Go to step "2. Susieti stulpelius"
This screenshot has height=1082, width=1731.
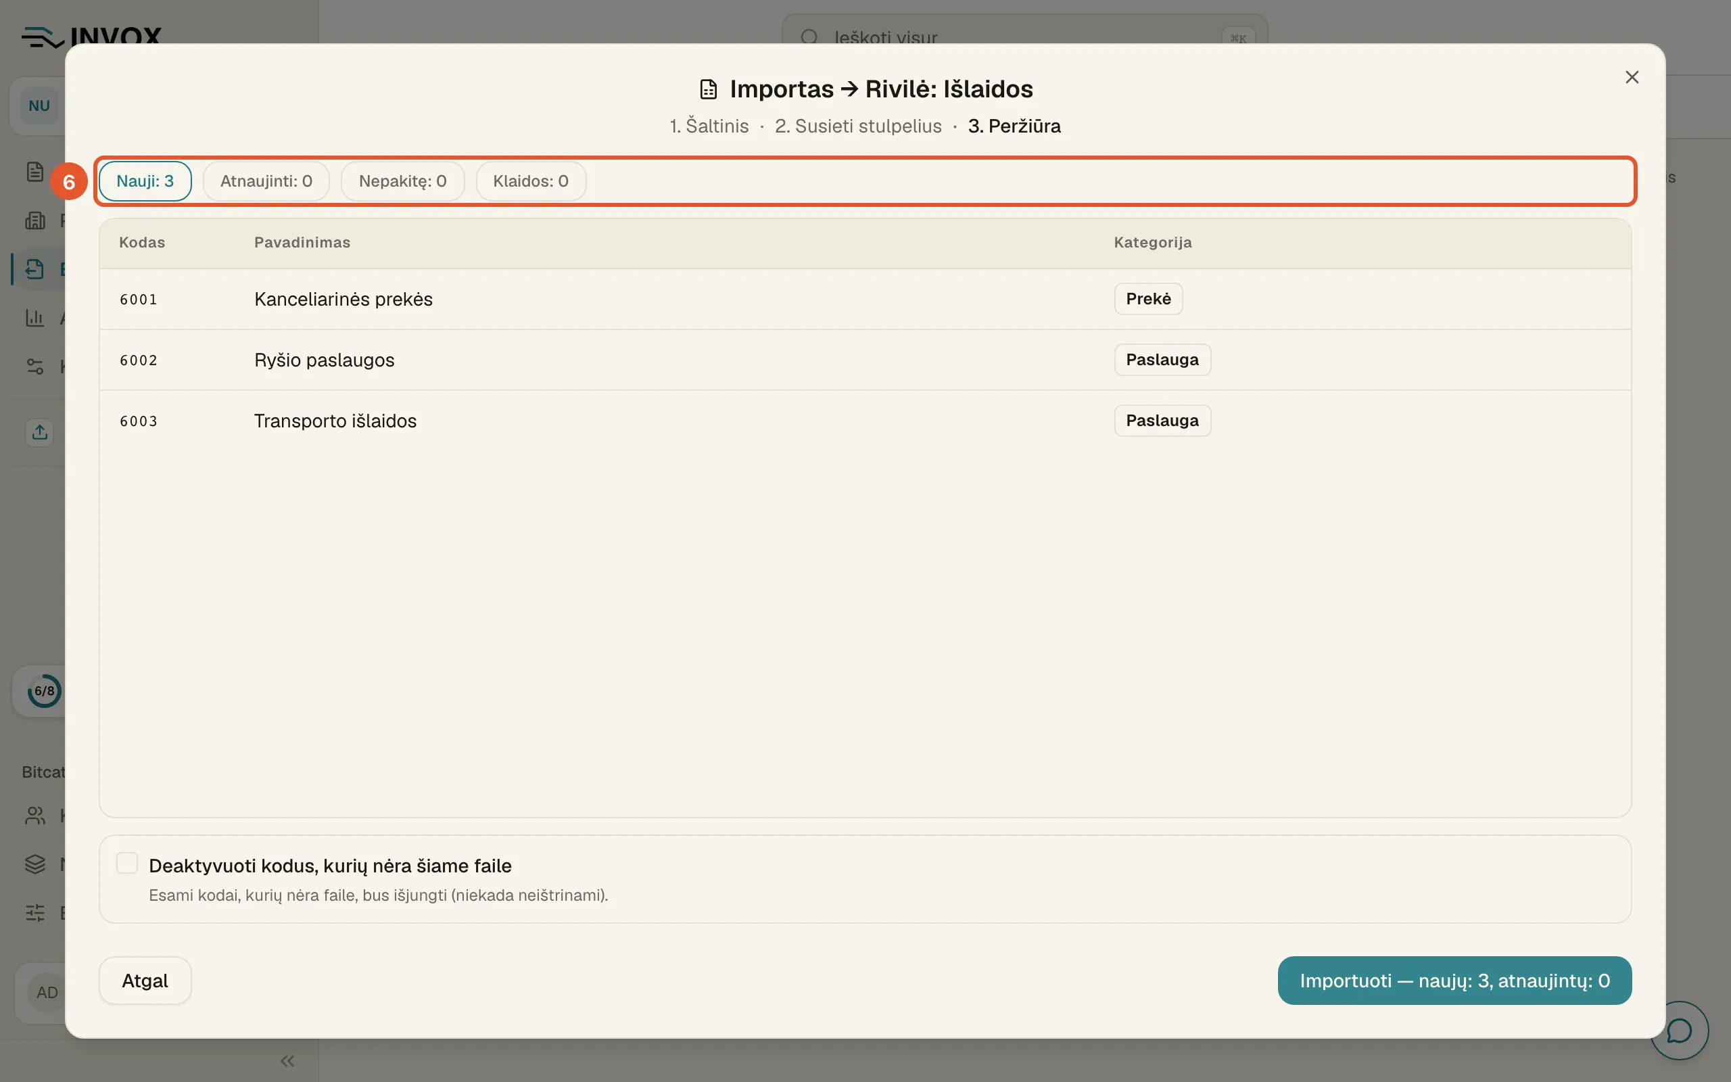click(x=858, y=126)
